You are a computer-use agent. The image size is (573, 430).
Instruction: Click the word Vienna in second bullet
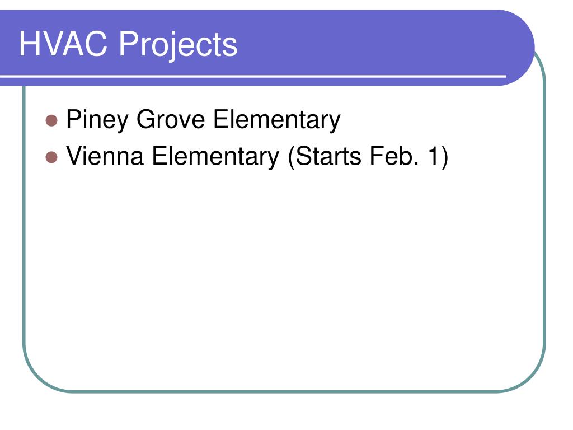click(105, 156)
